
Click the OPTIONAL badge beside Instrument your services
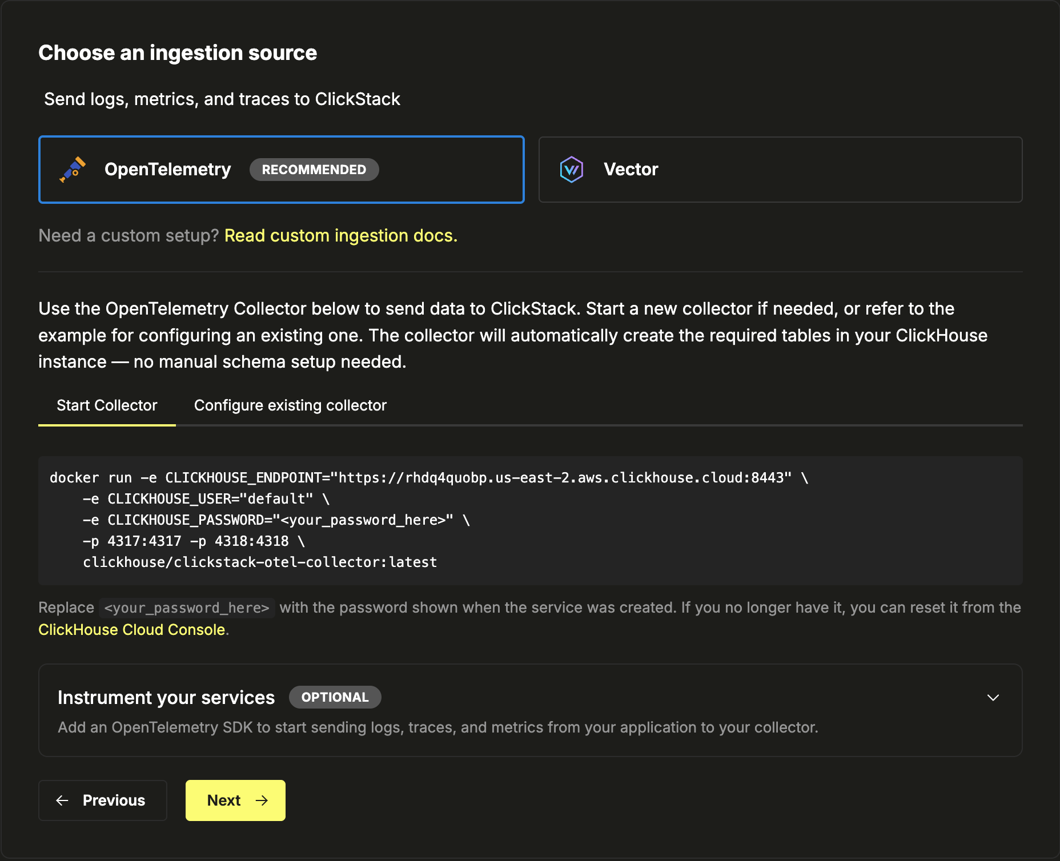(335, 697)
